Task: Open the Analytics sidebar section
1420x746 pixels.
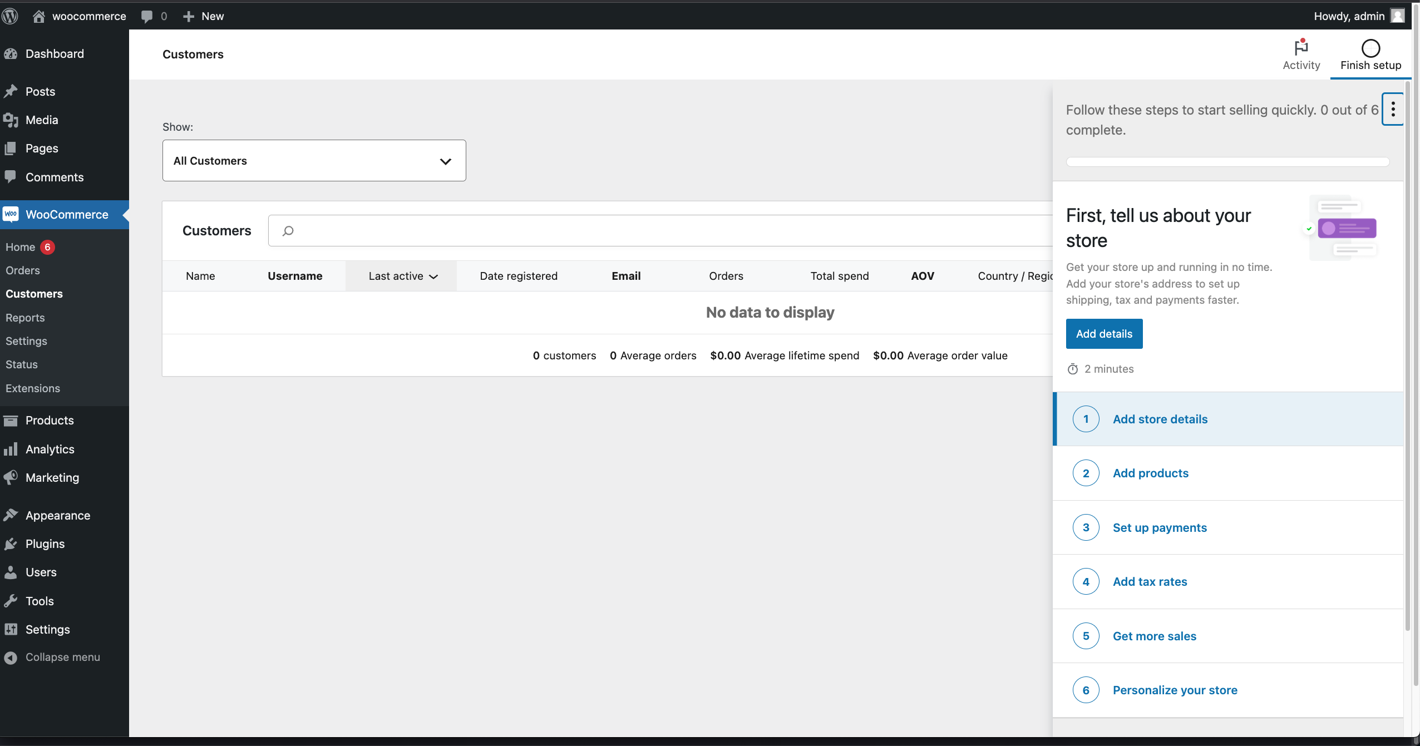Action: pos(50,449)
